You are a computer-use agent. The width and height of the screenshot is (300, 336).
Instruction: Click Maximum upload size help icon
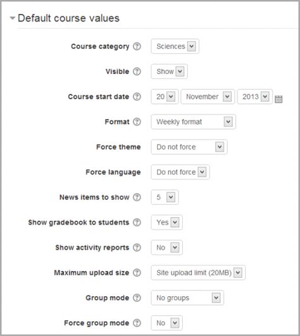(137, 273)
